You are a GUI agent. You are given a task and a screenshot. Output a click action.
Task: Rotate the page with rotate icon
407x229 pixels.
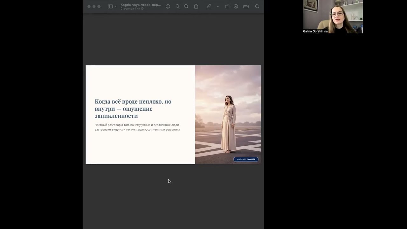pos(227,6)
